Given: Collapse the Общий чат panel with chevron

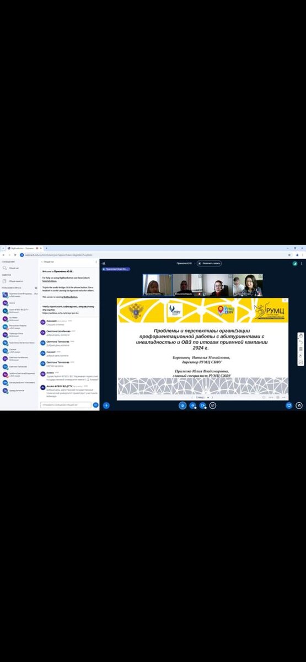Looking at the screenshot, I should [43, 262].
